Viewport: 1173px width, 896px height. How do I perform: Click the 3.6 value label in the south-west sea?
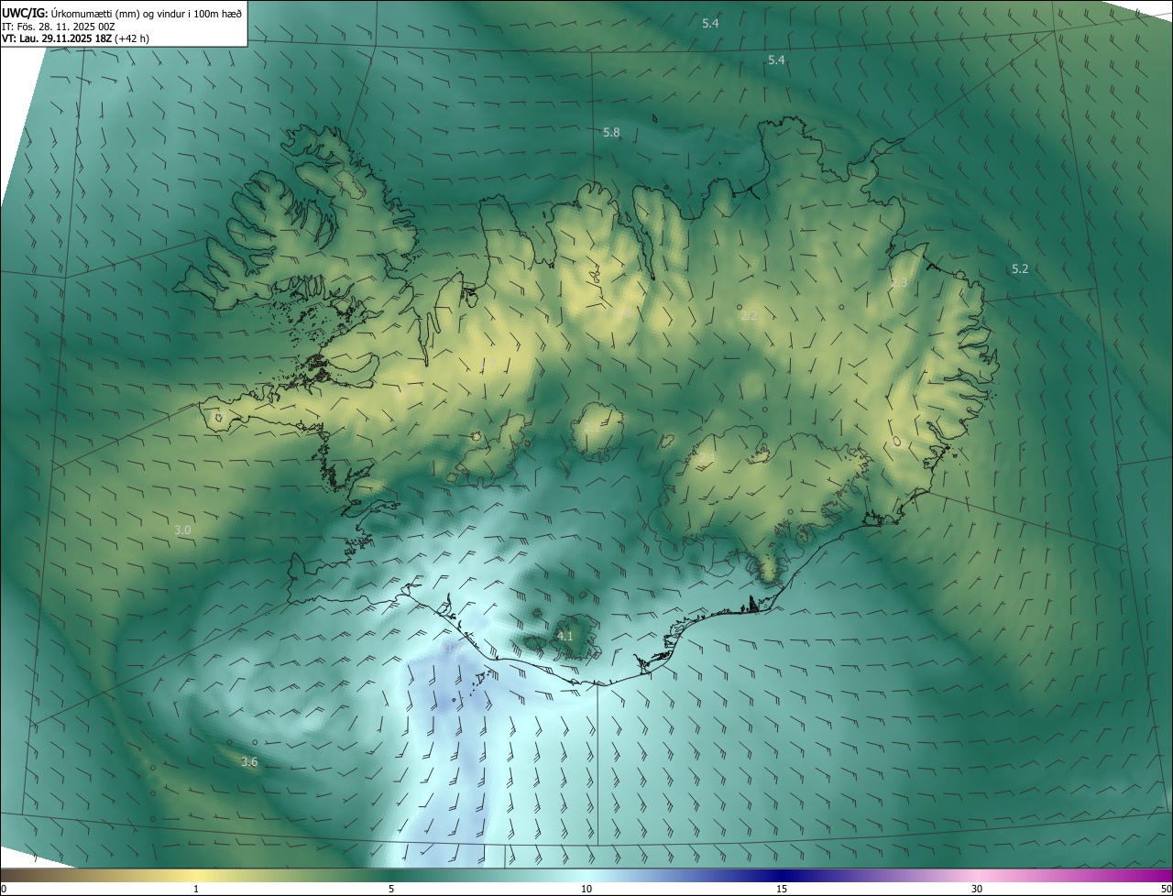[249, 762]
